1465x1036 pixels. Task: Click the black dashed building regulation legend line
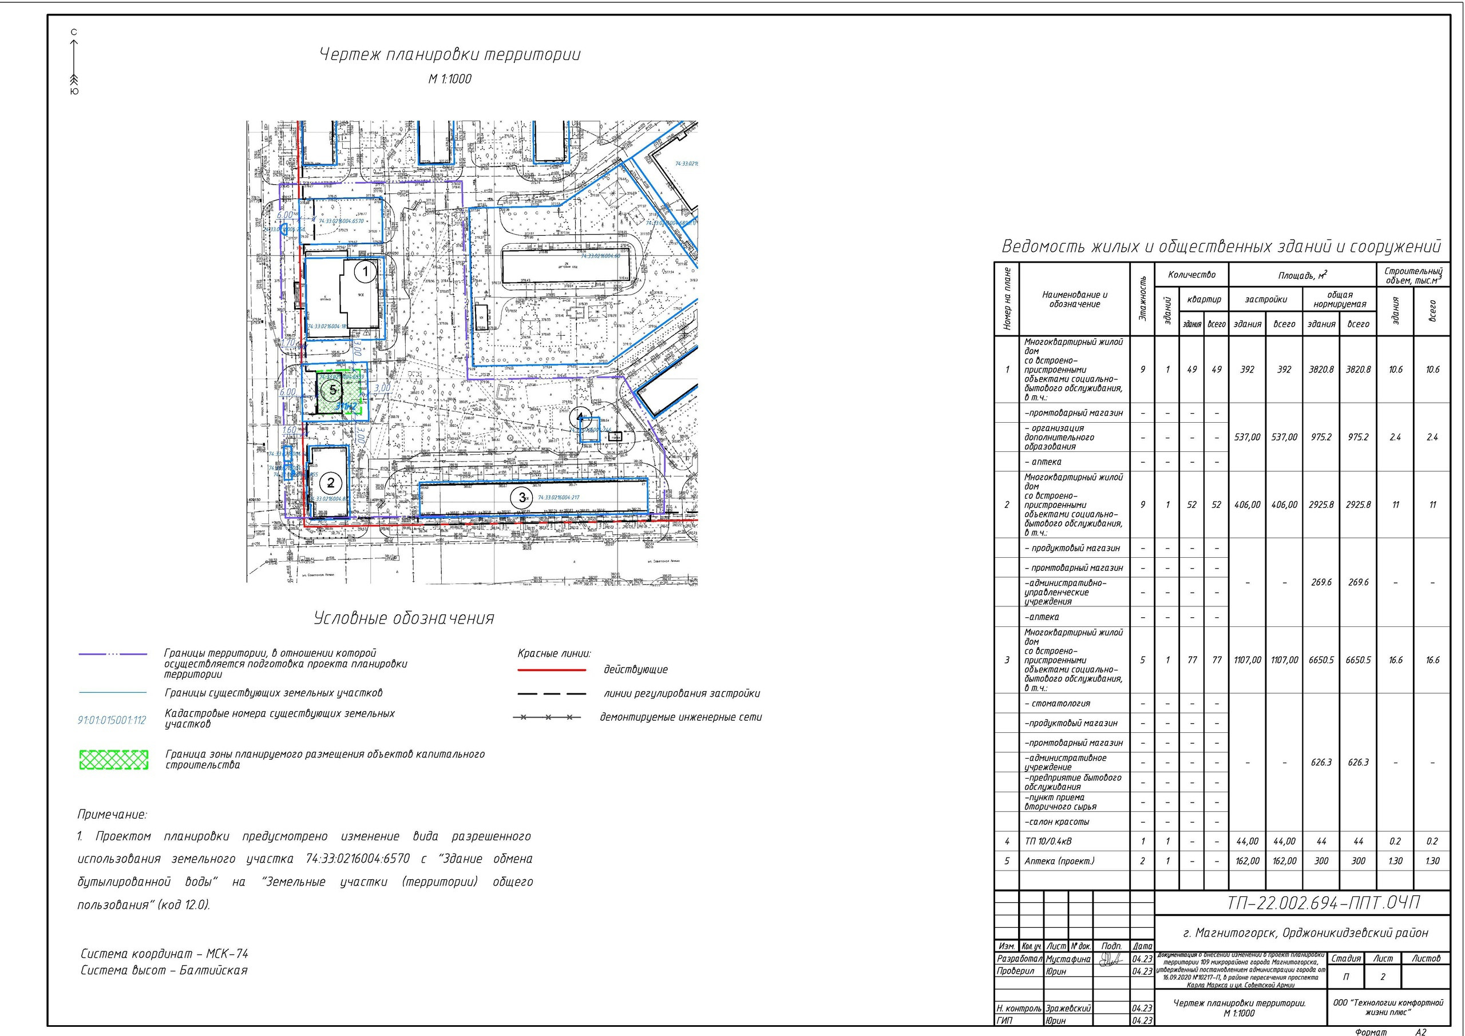551,693
